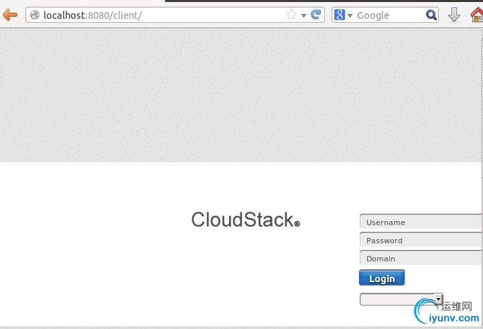
Task: Click the Google search engine icon
Action: [340, 15]
